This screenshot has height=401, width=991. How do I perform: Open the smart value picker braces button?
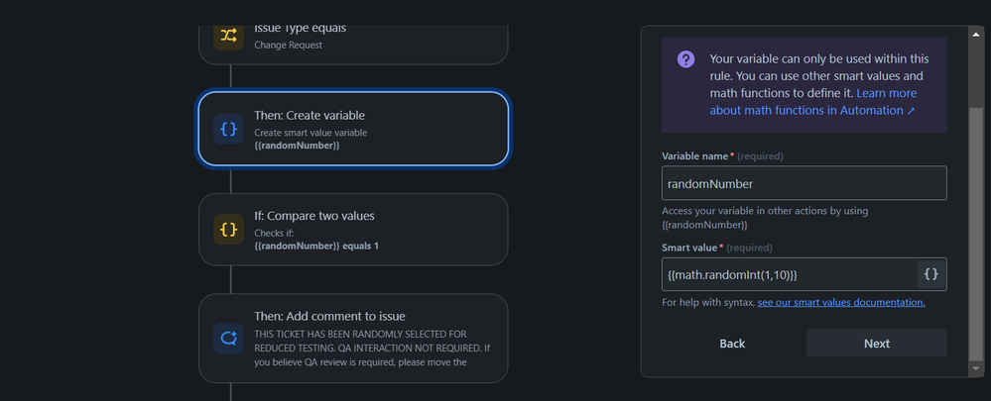930,274
